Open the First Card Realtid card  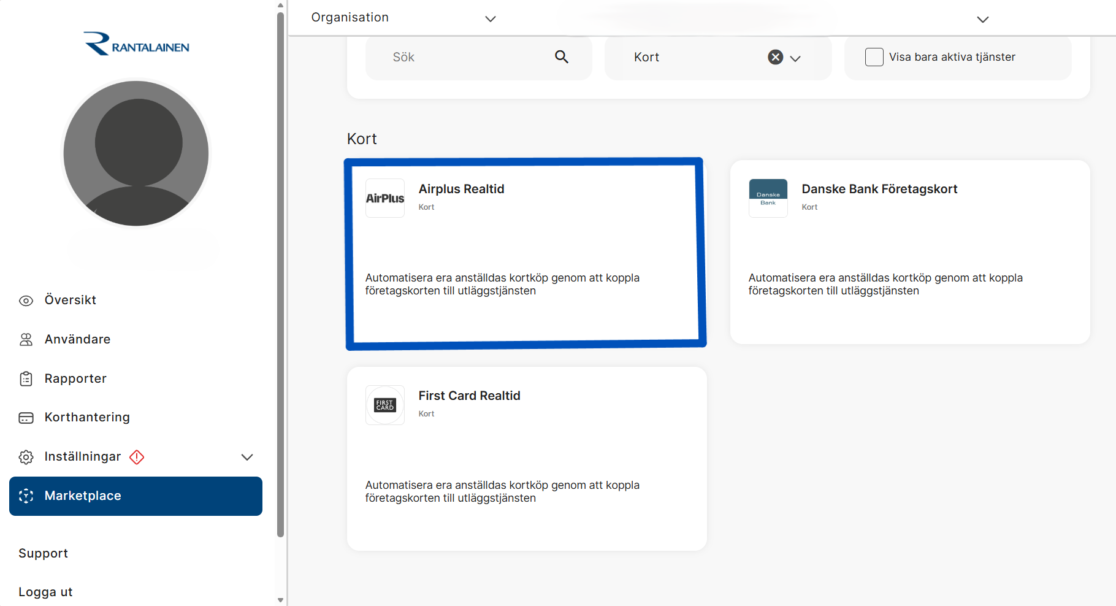[x=527, y=459]
